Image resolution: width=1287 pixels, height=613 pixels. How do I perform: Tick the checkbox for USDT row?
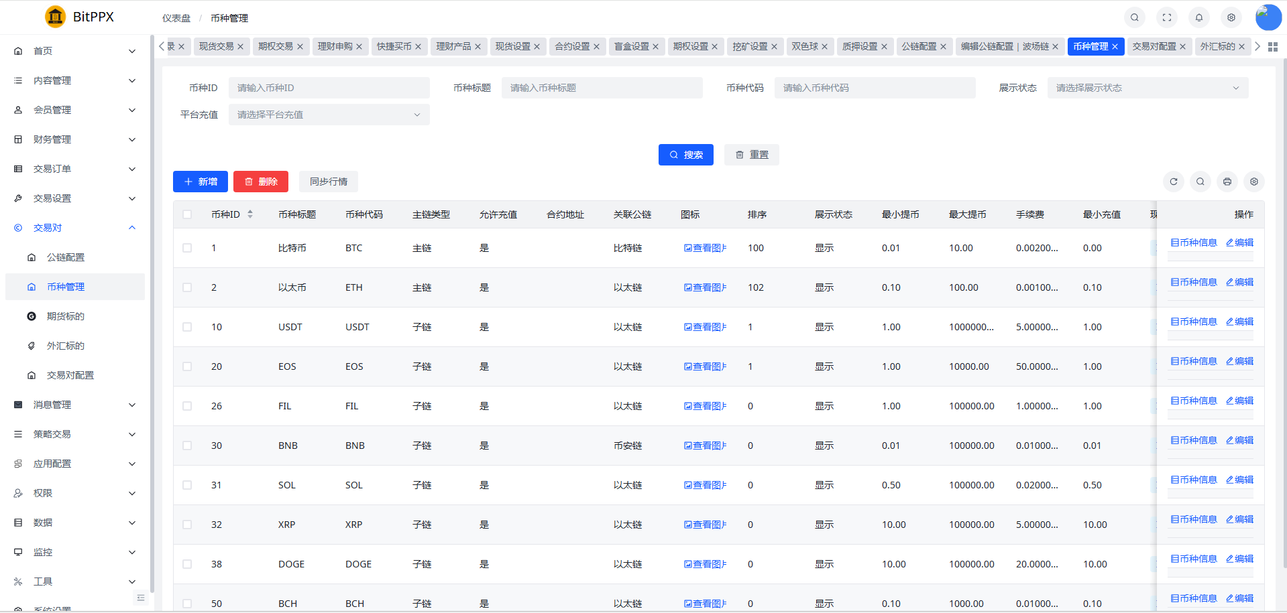point(187,327)
